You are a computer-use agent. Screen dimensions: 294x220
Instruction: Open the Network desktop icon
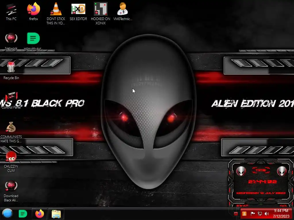(11, 42)
